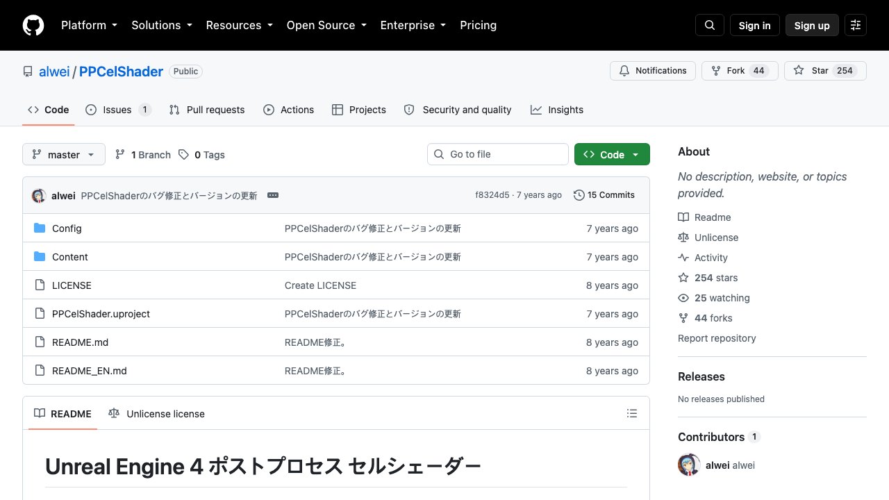Click the GitHub logo icon

pyautogui.click(x=33, y=25)
